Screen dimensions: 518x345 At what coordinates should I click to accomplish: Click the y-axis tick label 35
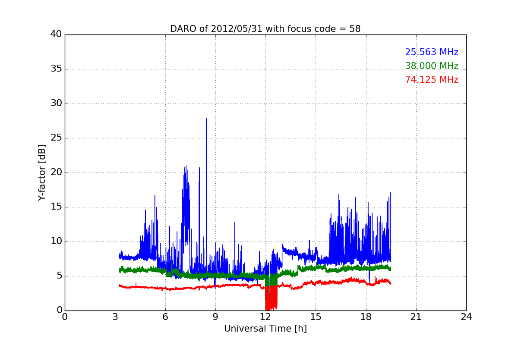(x=56, y=69)
